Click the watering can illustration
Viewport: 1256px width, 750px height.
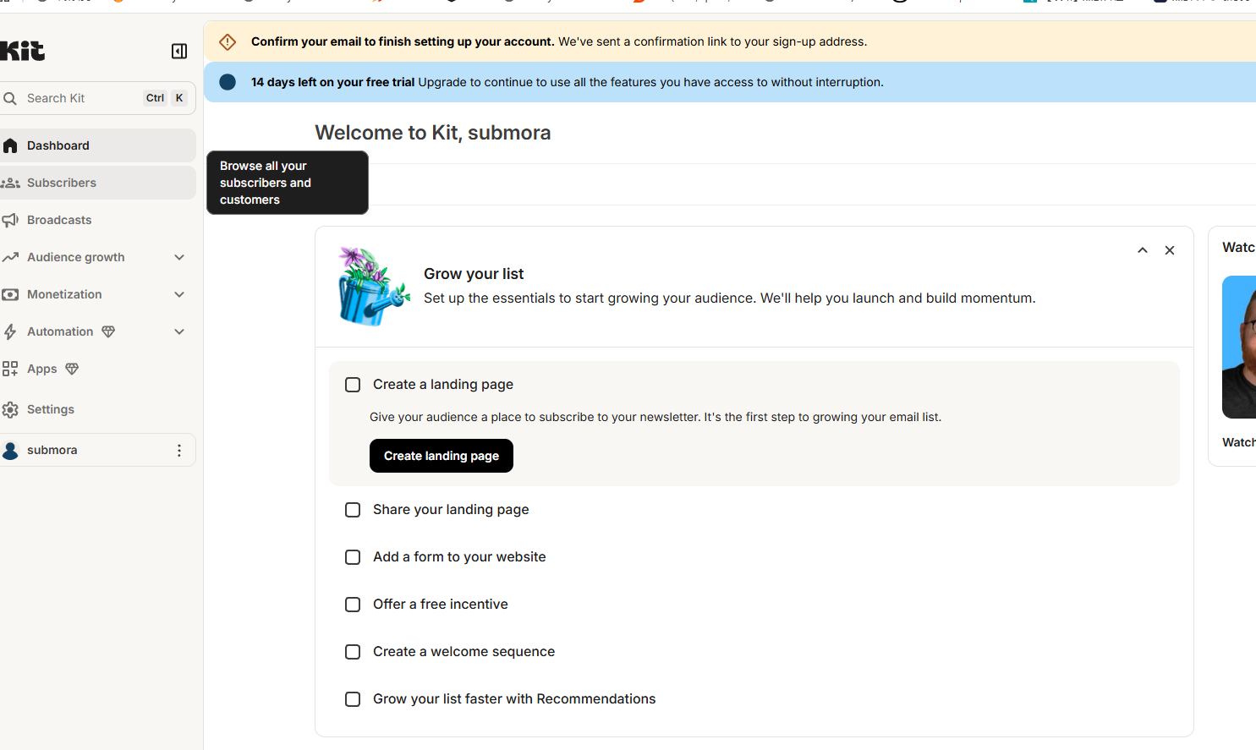(373, 287)
